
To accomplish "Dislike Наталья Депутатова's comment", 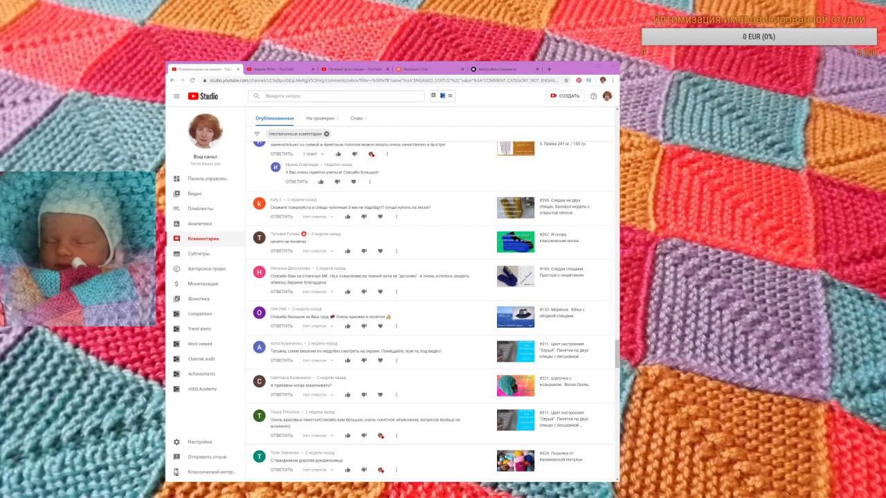I will pyautogui.click(x=364, y=292).
